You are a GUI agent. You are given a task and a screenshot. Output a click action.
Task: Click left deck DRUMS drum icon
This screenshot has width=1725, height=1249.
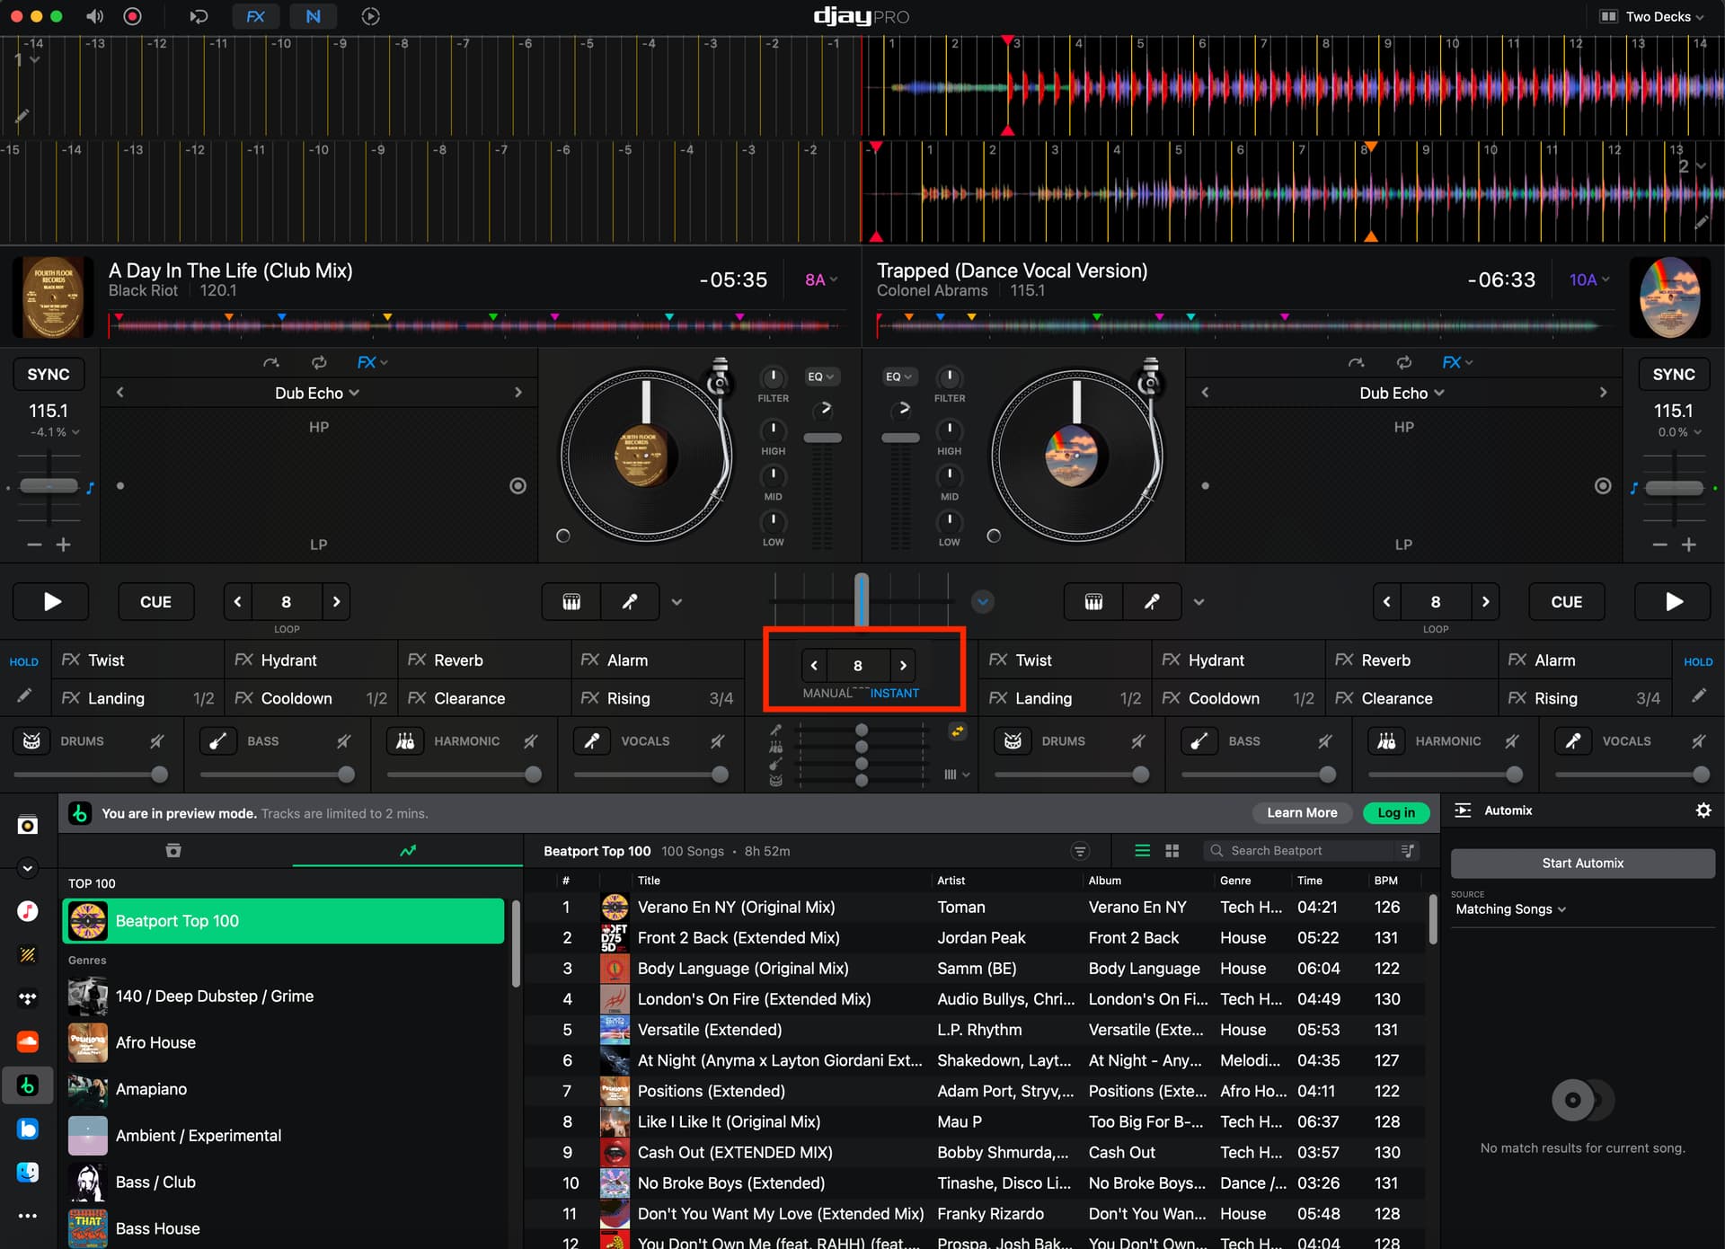click(x=31, y=741)
